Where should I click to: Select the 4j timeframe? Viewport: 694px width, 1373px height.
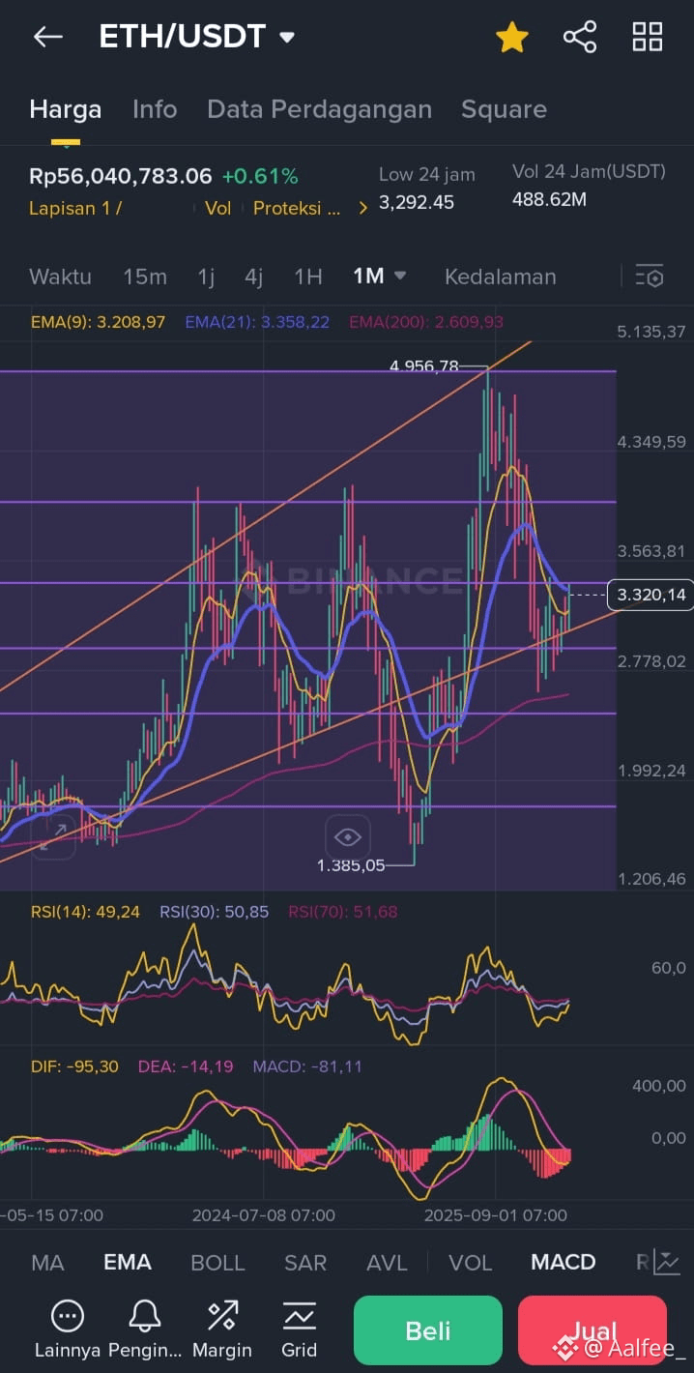(253, 277)
